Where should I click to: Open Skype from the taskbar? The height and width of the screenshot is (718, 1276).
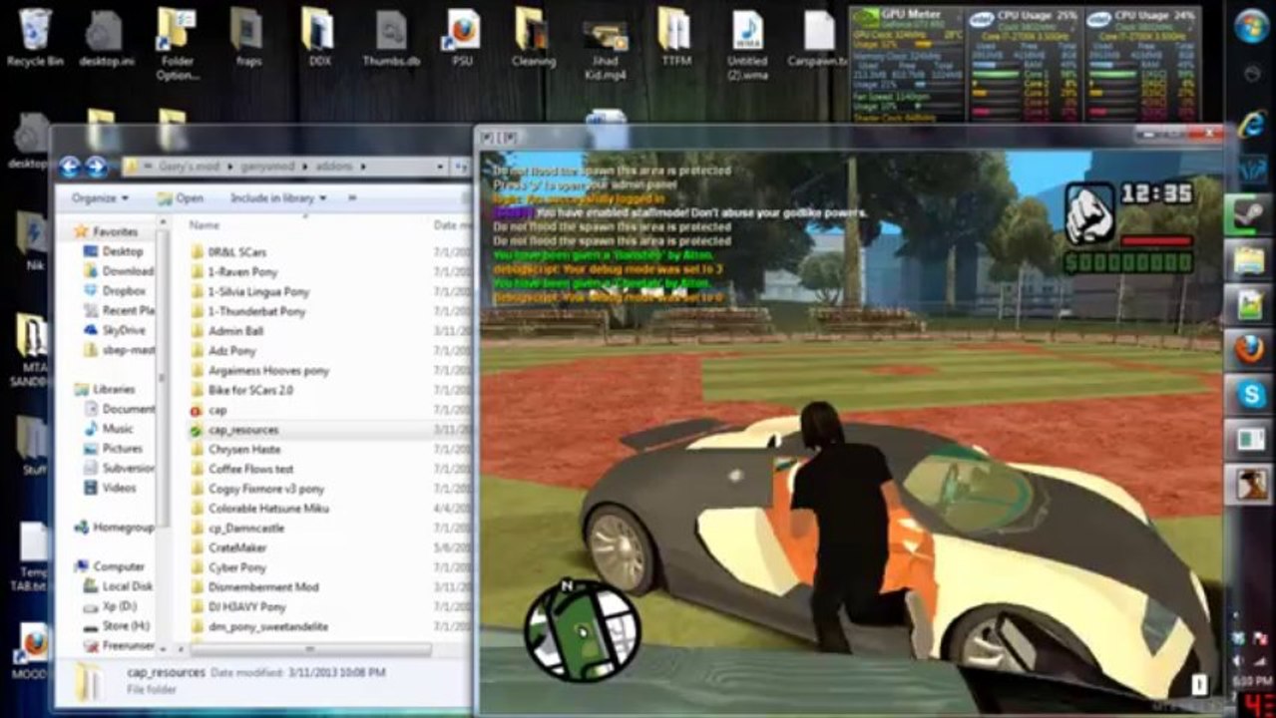(1249, 395)
